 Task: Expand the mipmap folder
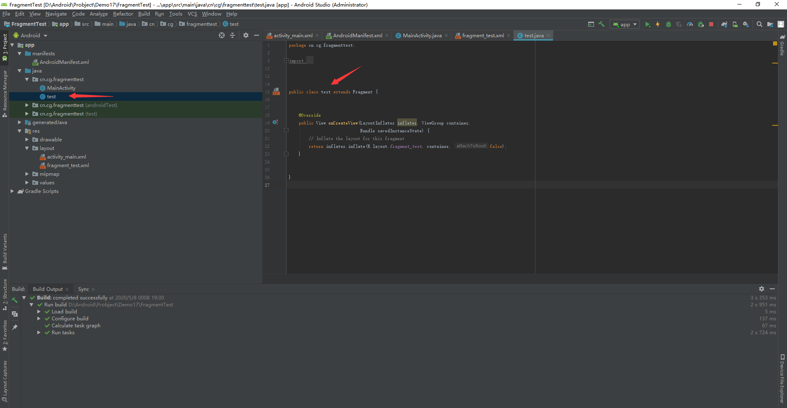coord(27,174)
